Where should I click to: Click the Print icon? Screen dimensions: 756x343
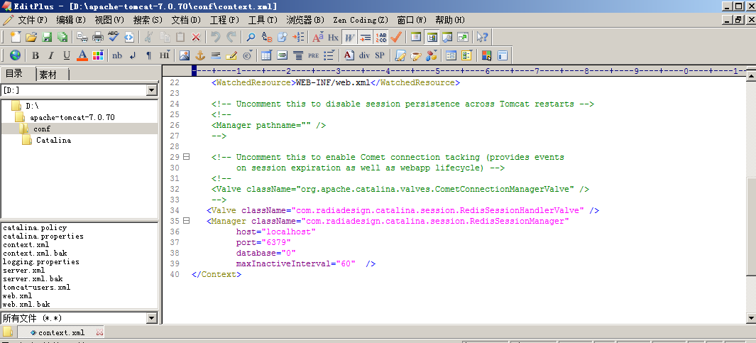pyautogui.click(x=98, y=37)
